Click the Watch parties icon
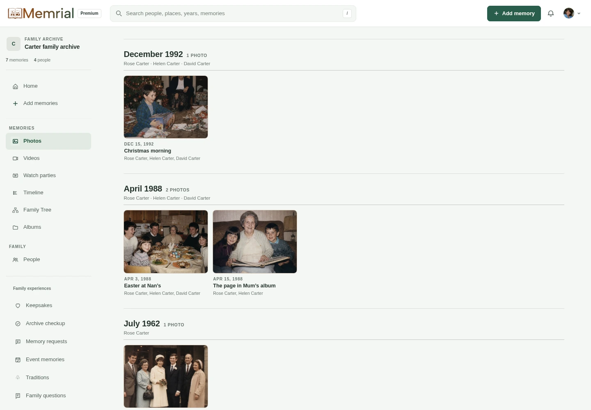591x410 pixels. click(15, 175)
